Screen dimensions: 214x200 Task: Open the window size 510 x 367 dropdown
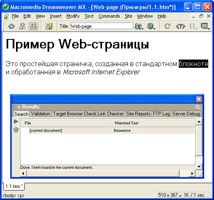coord(170,195)
